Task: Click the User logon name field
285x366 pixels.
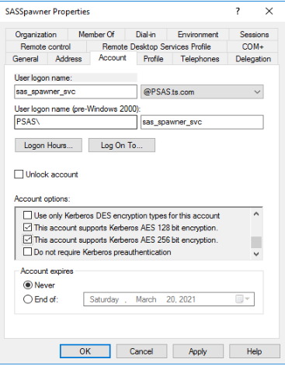Action: pos(75,91)
